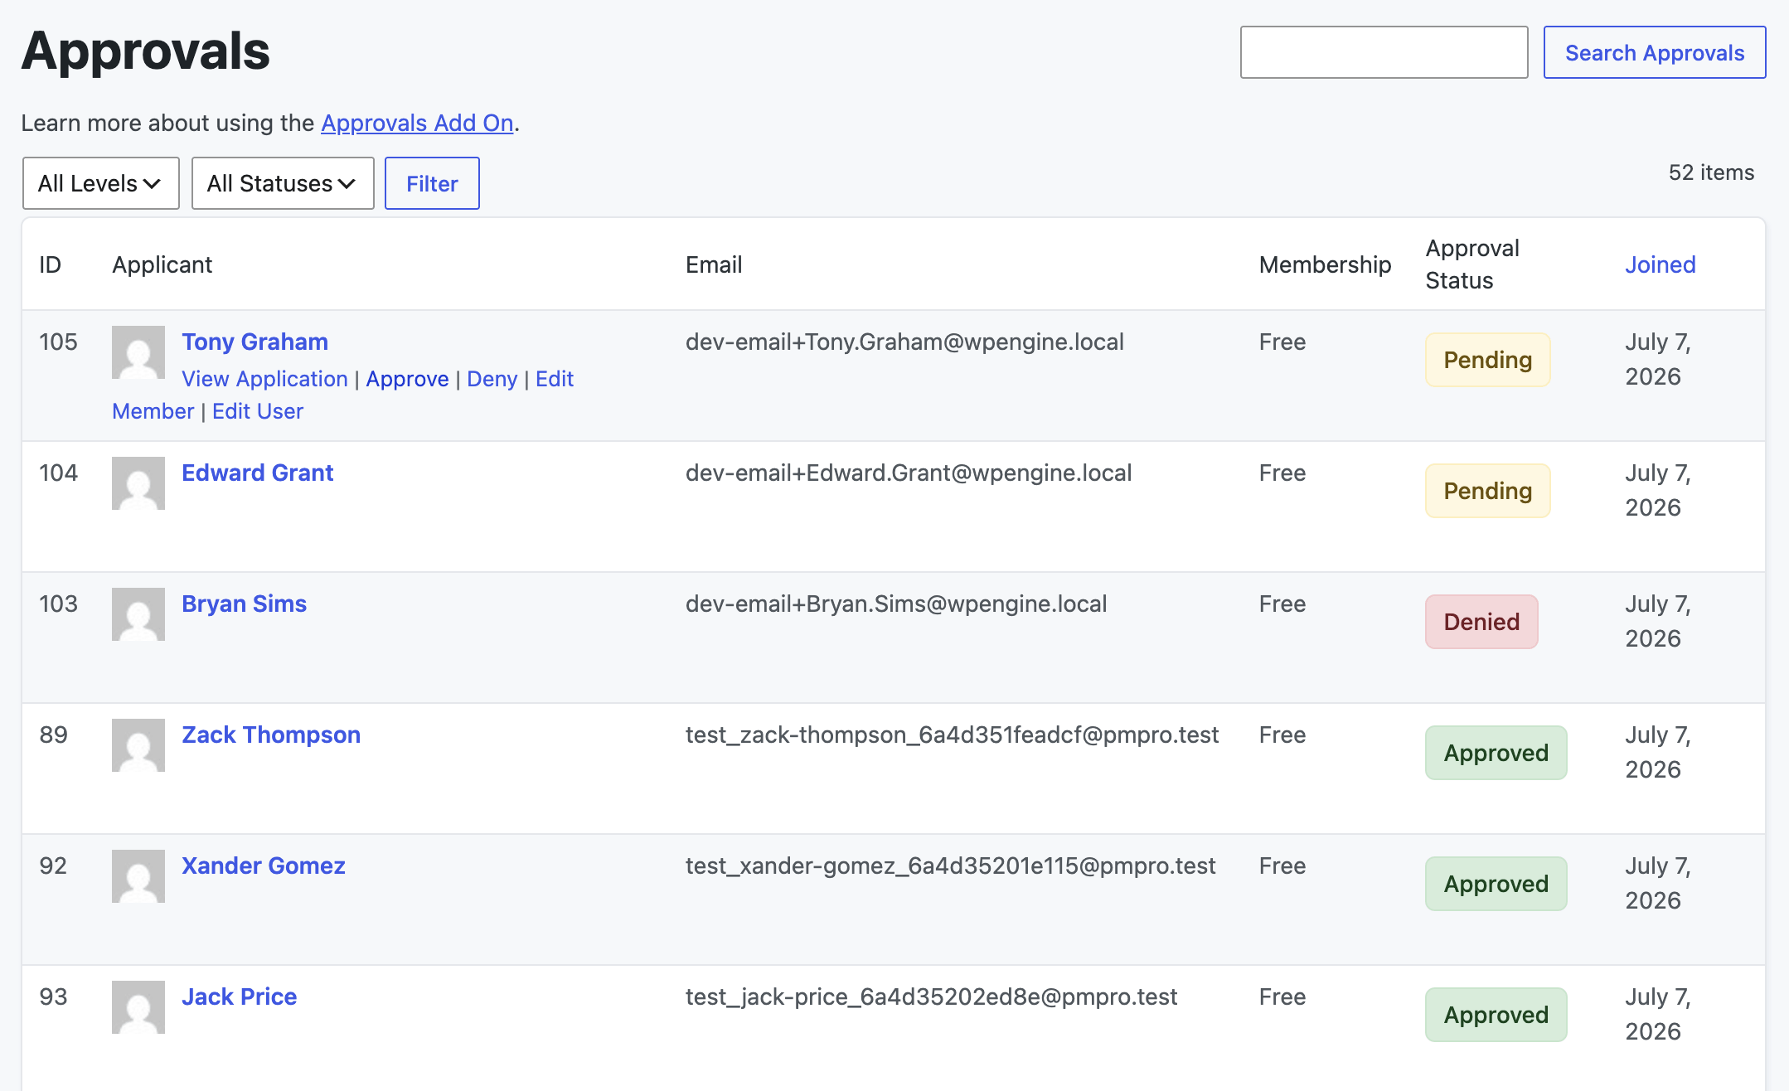The image size is (1789, 1091).
Task: Click the Search Approvals button
Action: point(1655,52)
